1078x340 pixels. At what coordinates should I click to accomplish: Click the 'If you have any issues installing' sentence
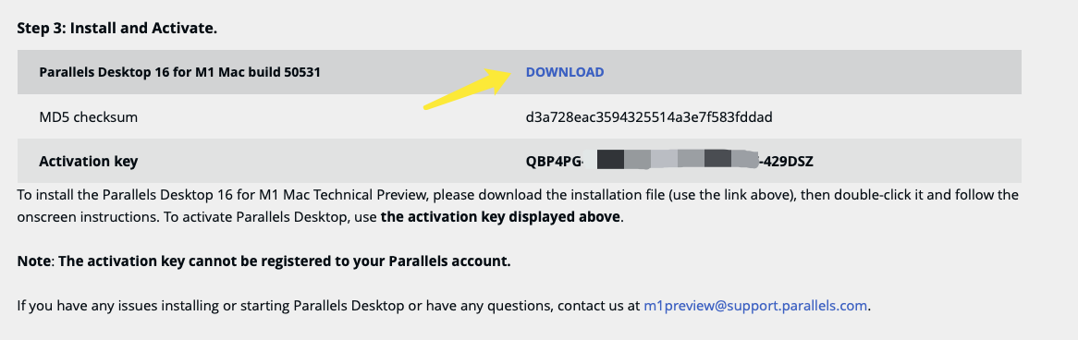(444, 306)
